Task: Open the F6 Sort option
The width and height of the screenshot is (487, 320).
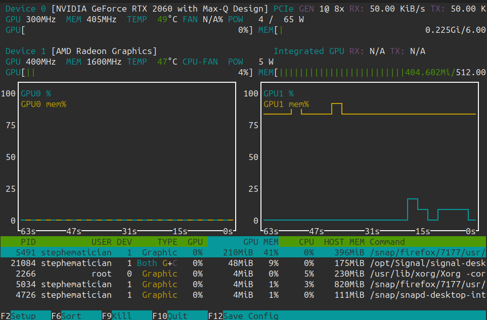Action: 71,316
